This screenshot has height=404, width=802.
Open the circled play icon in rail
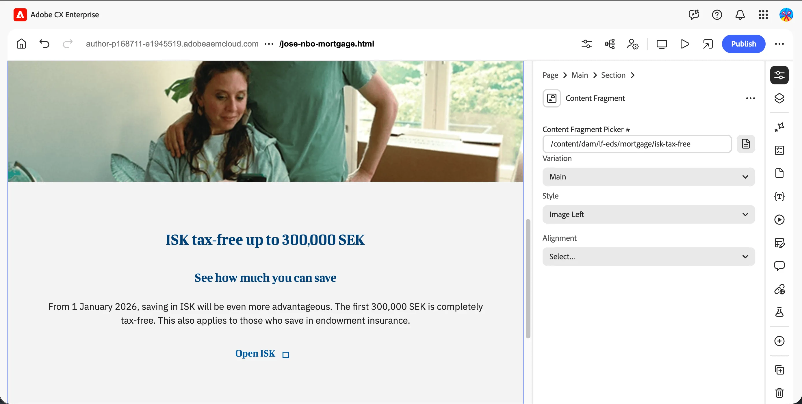pos(779,220)
